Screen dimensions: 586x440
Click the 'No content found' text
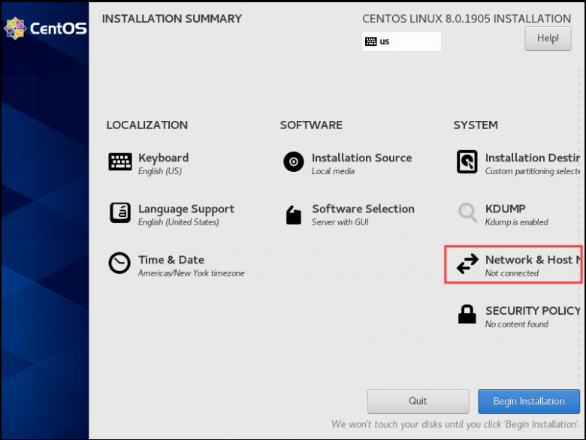516,324
